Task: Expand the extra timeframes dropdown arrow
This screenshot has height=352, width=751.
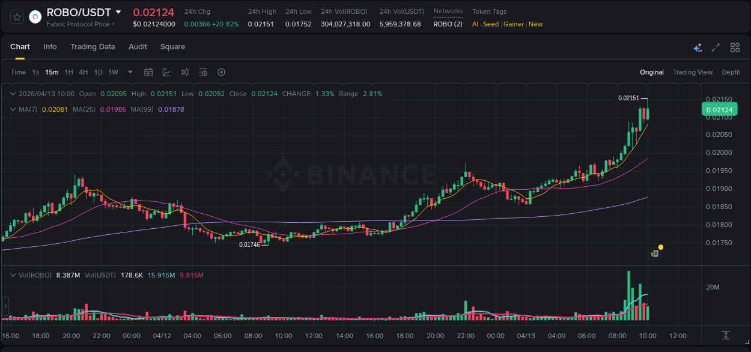Action: coord(129,72)
